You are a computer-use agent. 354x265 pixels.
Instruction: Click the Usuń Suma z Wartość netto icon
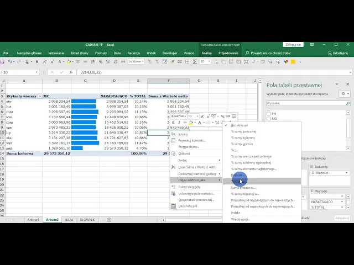(x=174, y=167)
